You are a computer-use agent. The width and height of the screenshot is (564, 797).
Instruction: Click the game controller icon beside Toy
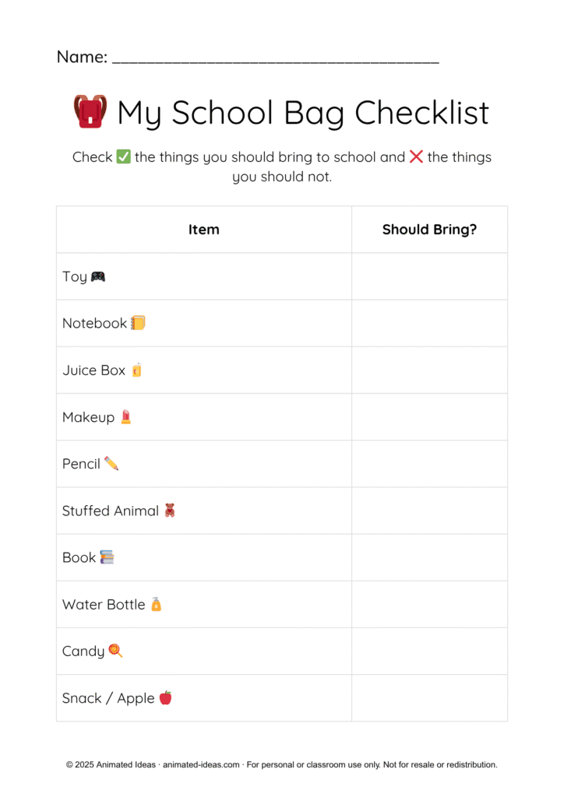coord(98,276)
